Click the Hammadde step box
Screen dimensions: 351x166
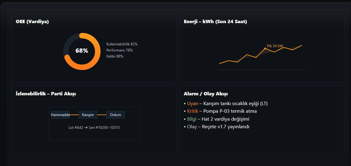coord(60,115)
